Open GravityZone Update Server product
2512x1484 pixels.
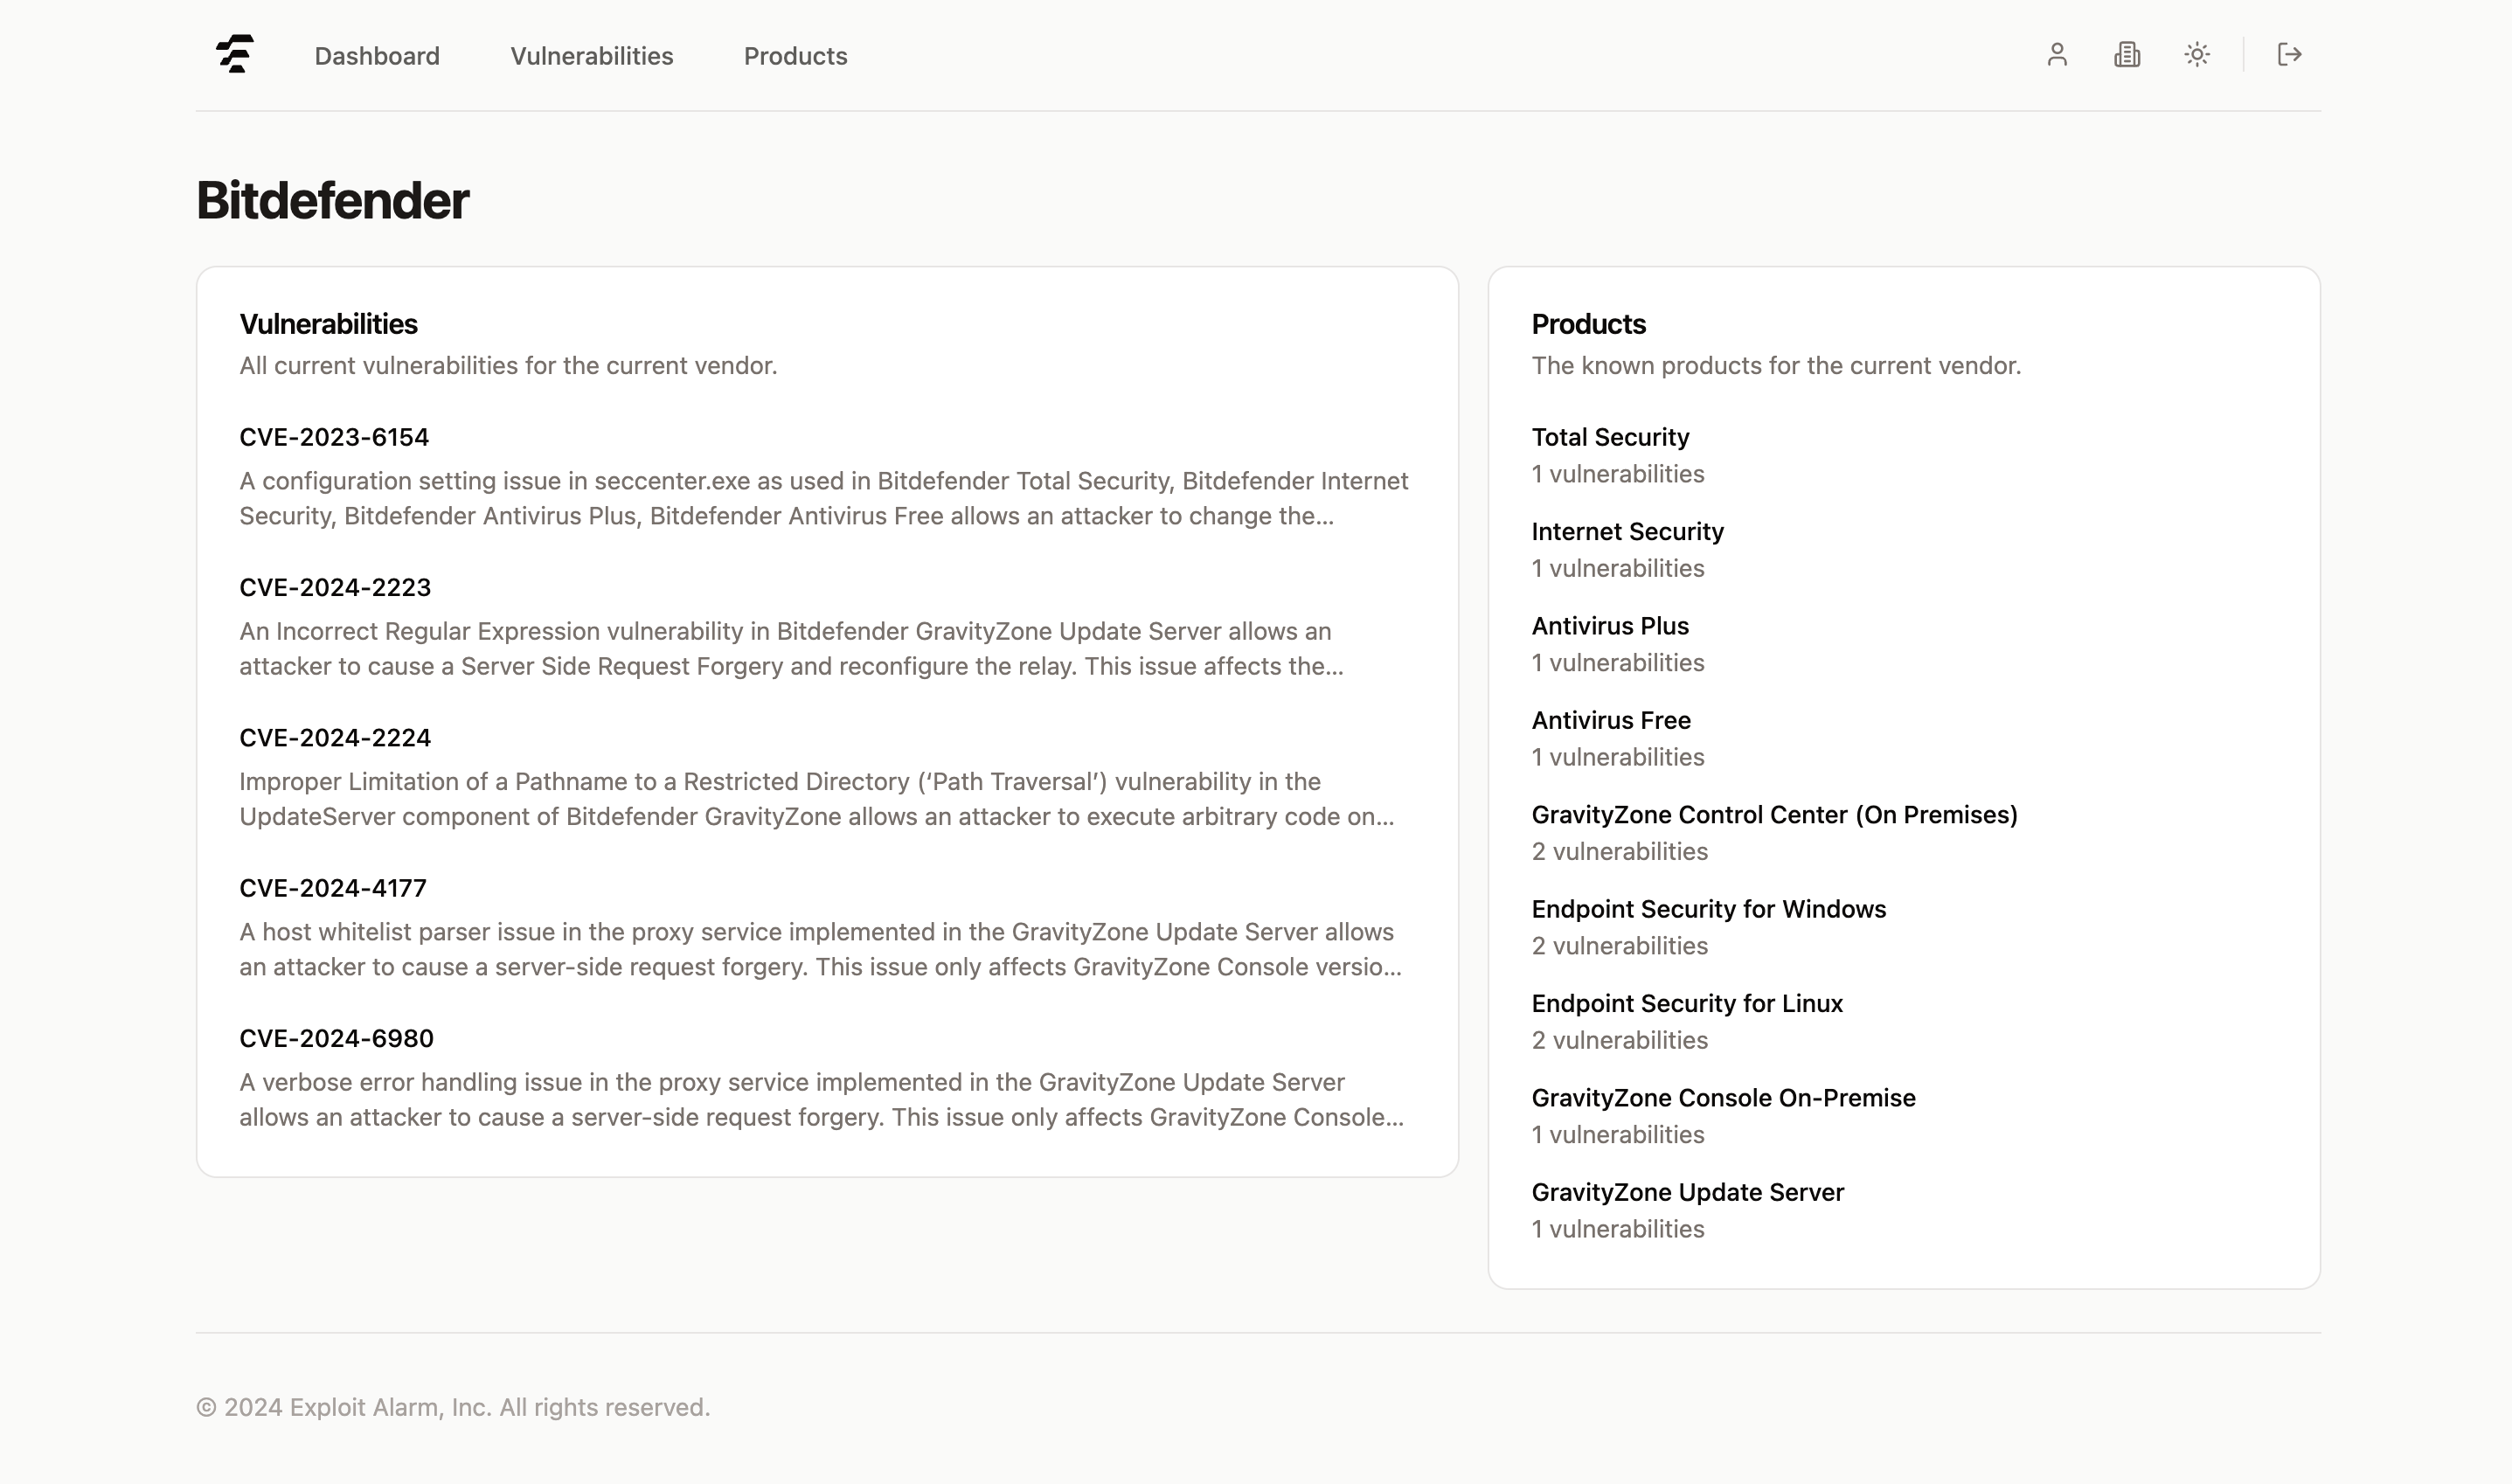click(x=1687, y=1192)
